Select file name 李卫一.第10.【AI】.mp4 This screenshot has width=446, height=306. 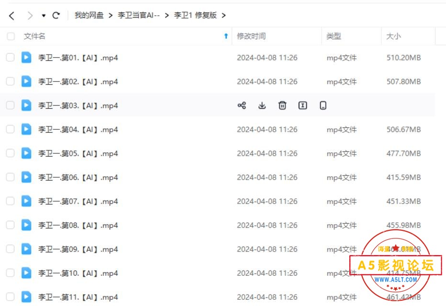[78, 273]
